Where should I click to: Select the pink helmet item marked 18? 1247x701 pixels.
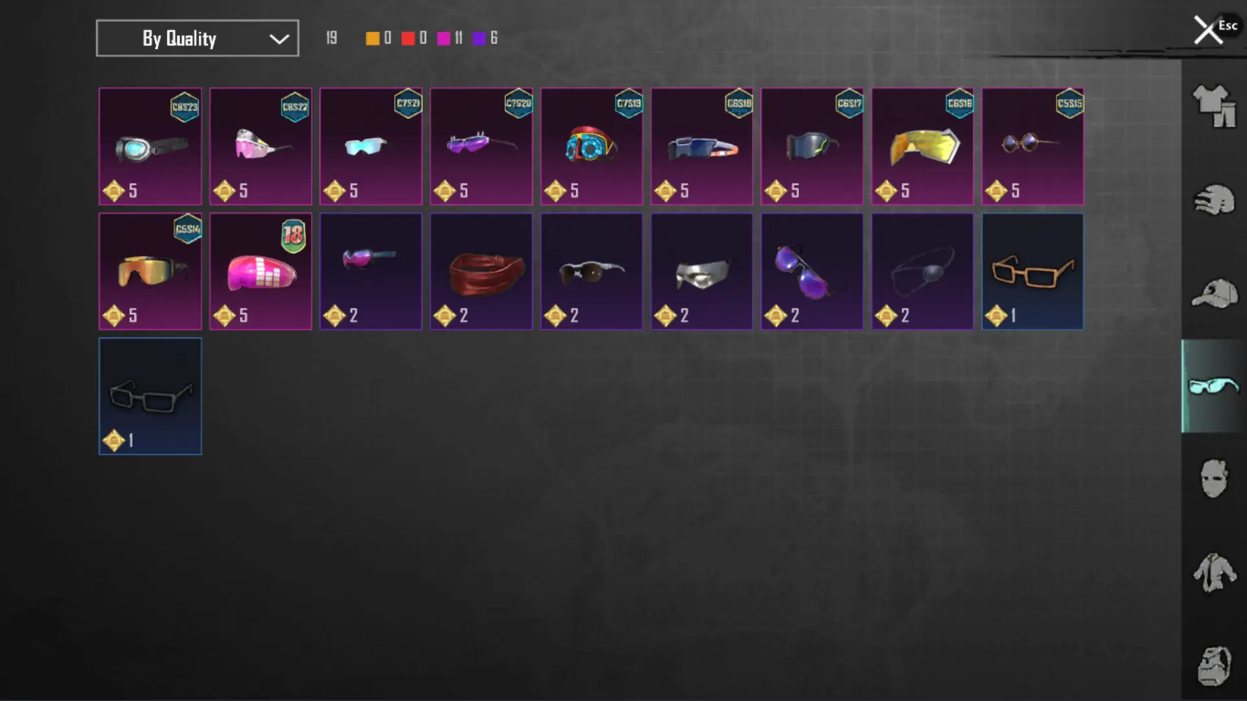pos(260,271)
